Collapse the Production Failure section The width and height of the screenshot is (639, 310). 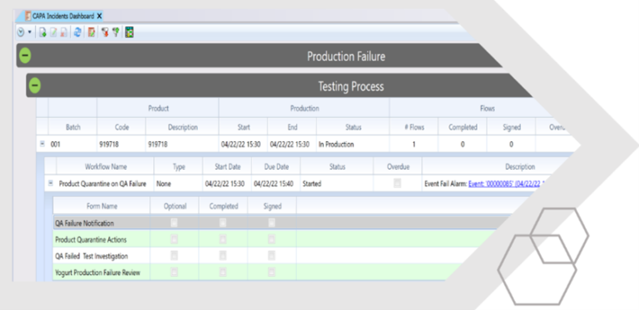tap(25, 56)
